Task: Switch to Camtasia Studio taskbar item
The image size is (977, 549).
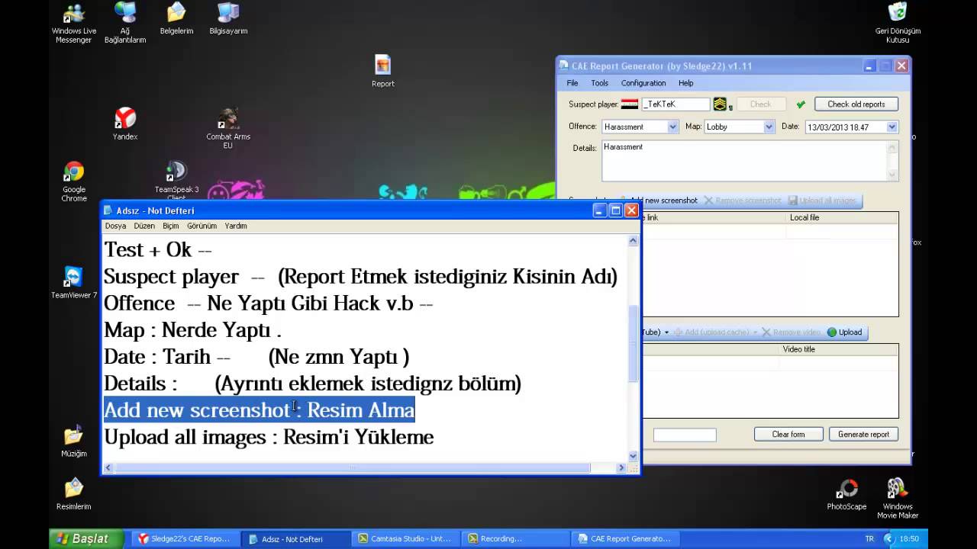Action: click(x=407, y=539)
